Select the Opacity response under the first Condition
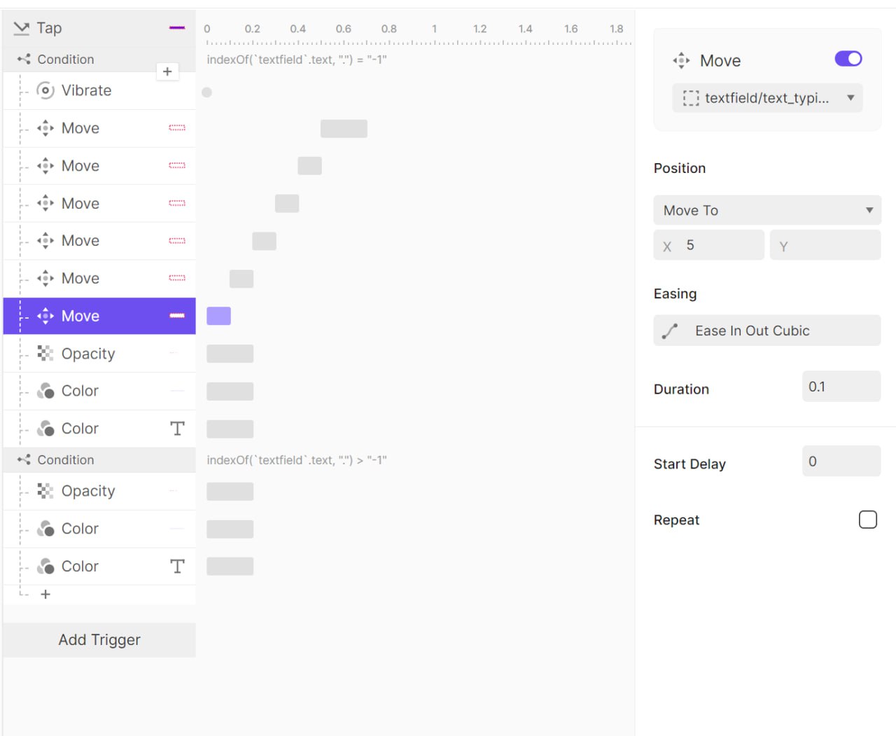Screen dimensions: 896x736 tap(99, 354)
